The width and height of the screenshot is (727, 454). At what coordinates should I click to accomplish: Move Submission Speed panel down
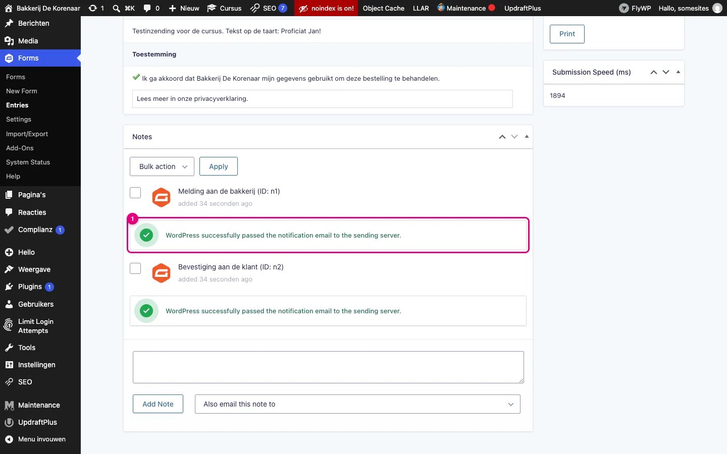[x=666, y=72]
